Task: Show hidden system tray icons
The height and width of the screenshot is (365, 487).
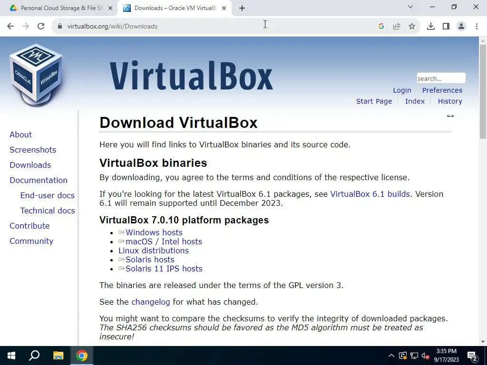Action: [391, 355]
